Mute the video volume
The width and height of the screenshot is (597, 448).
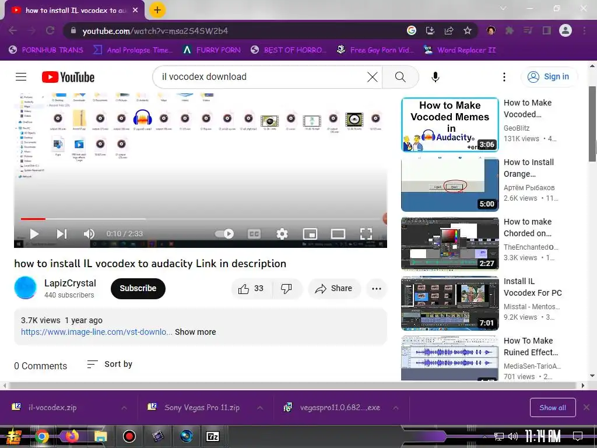pos(89,233)
